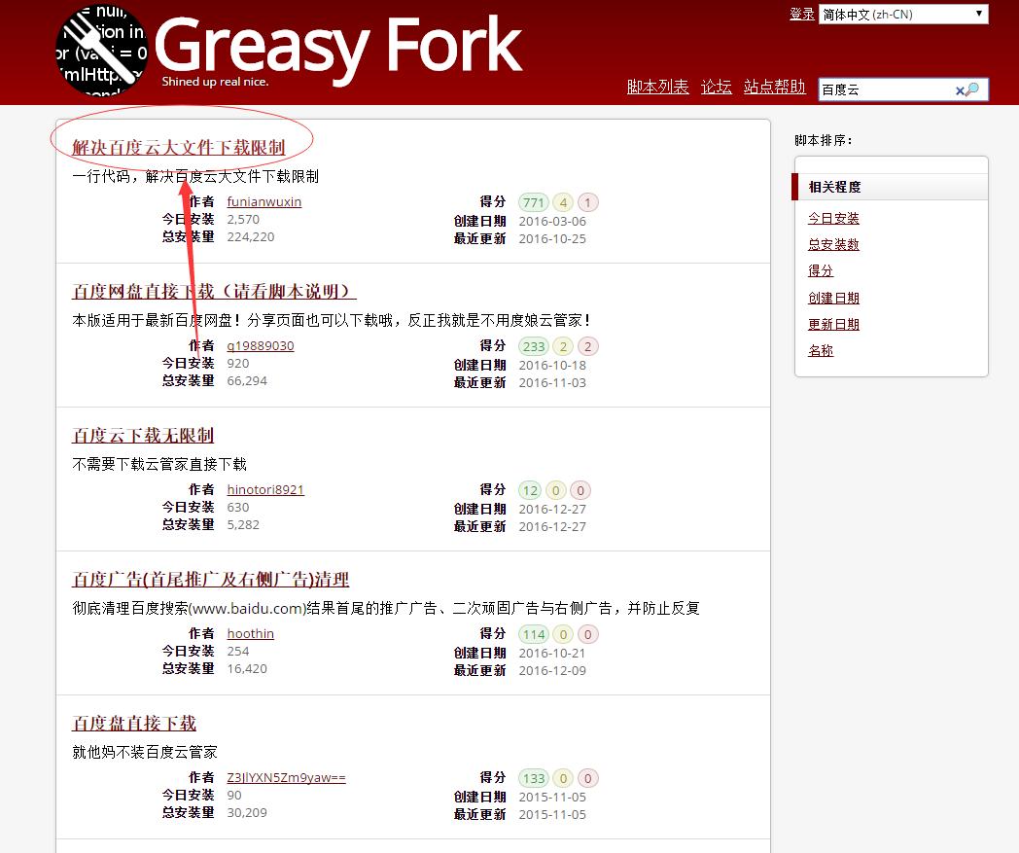Click the yellow "4" rating badge on first script
The image size is (1019, 853).
[562, 202]
